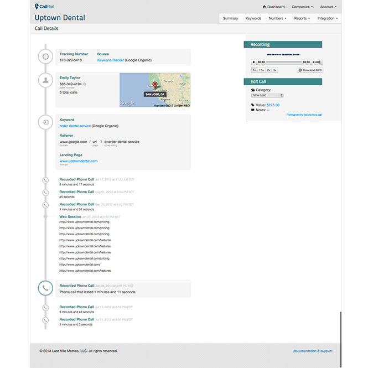Switch to the Summary tab
368x368 pixels.
point(230,18)
